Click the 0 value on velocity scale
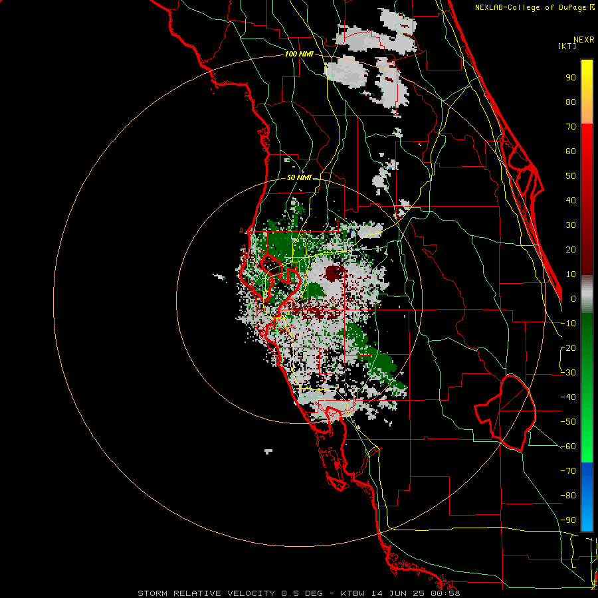 pos(573,299)
